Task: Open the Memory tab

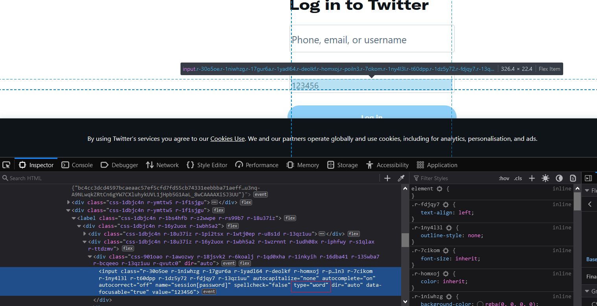Action: pos(303,165)
